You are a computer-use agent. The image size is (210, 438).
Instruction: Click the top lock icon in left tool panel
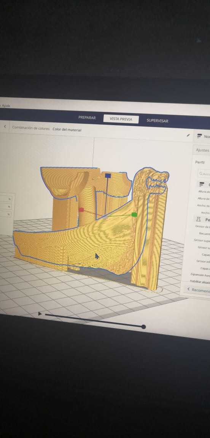(10, 199)
